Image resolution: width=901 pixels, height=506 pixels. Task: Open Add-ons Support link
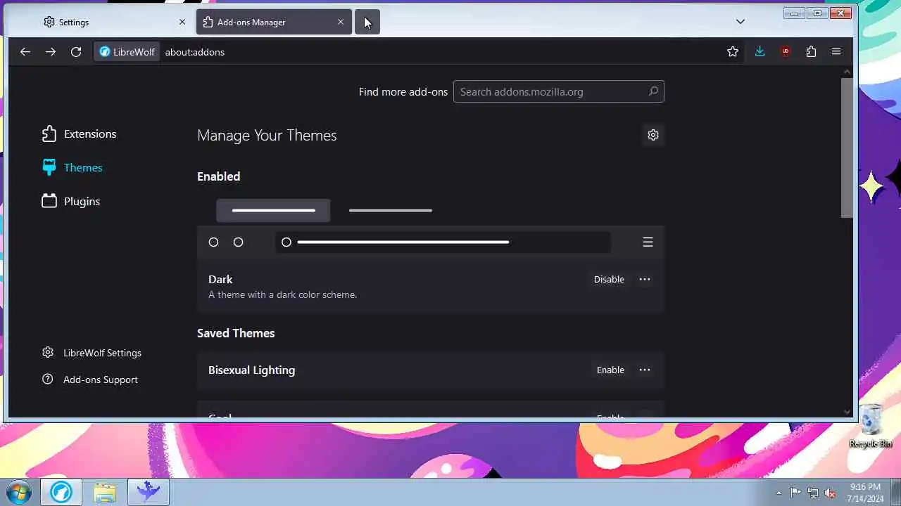(90, 379)
